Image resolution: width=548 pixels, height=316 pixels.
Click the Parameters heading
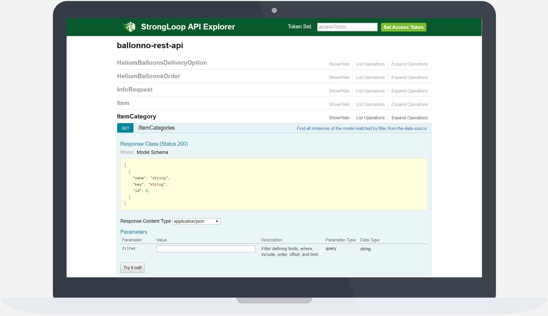click(134, 232)
